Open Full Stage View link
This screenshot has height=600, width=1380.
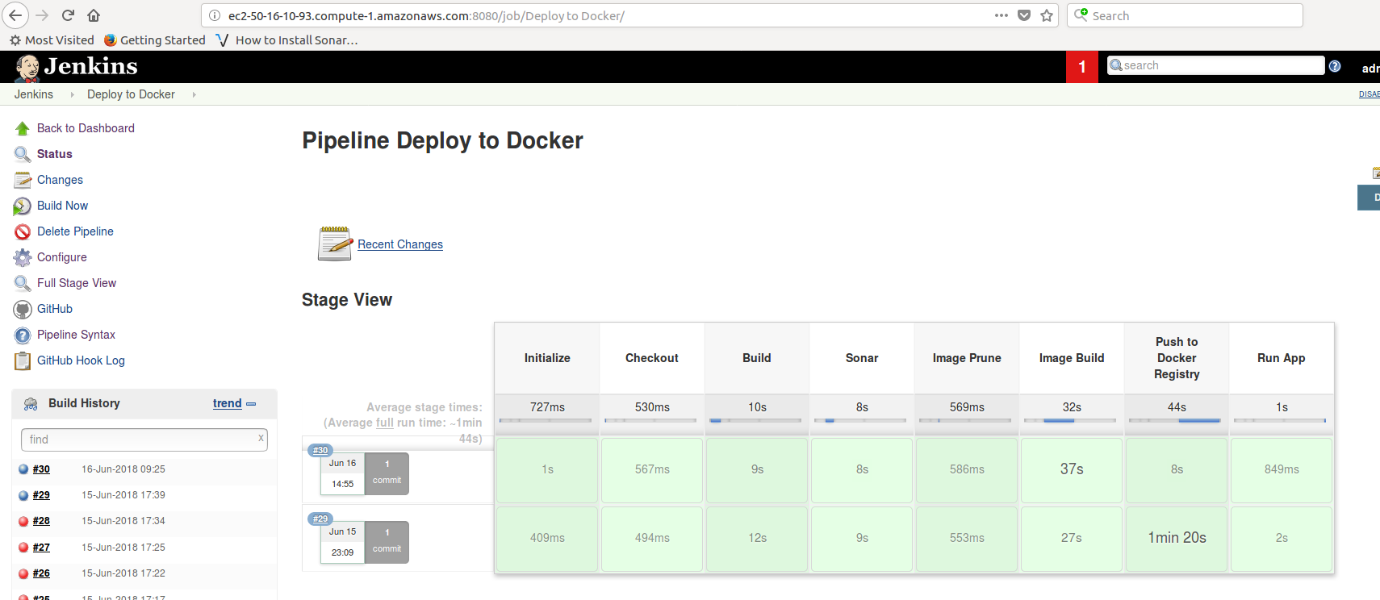[x=77, y=283]
